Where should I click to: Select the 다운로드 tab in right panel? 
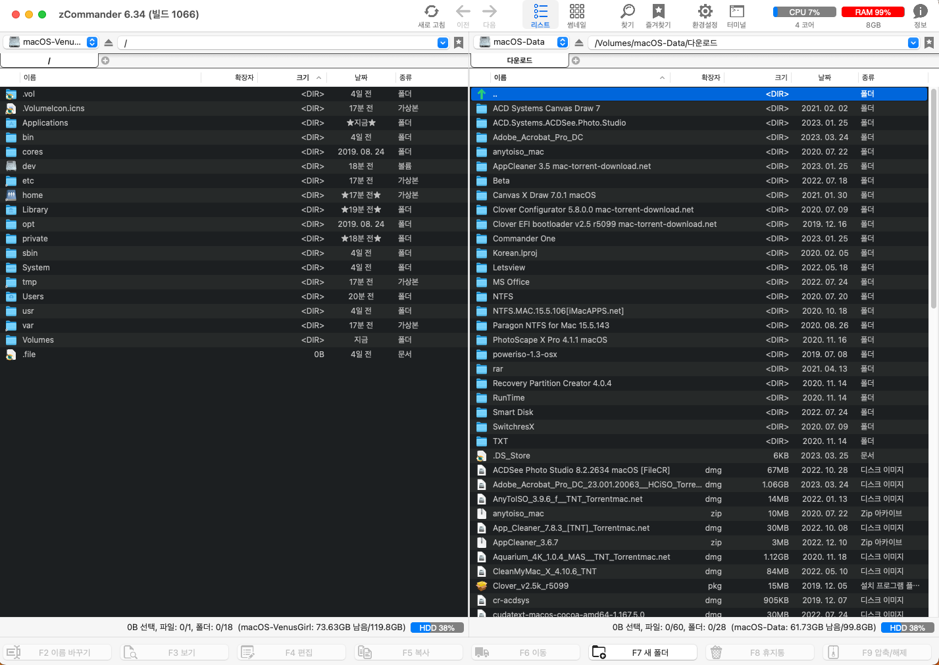pyautogui.click(x=520, y=61)
